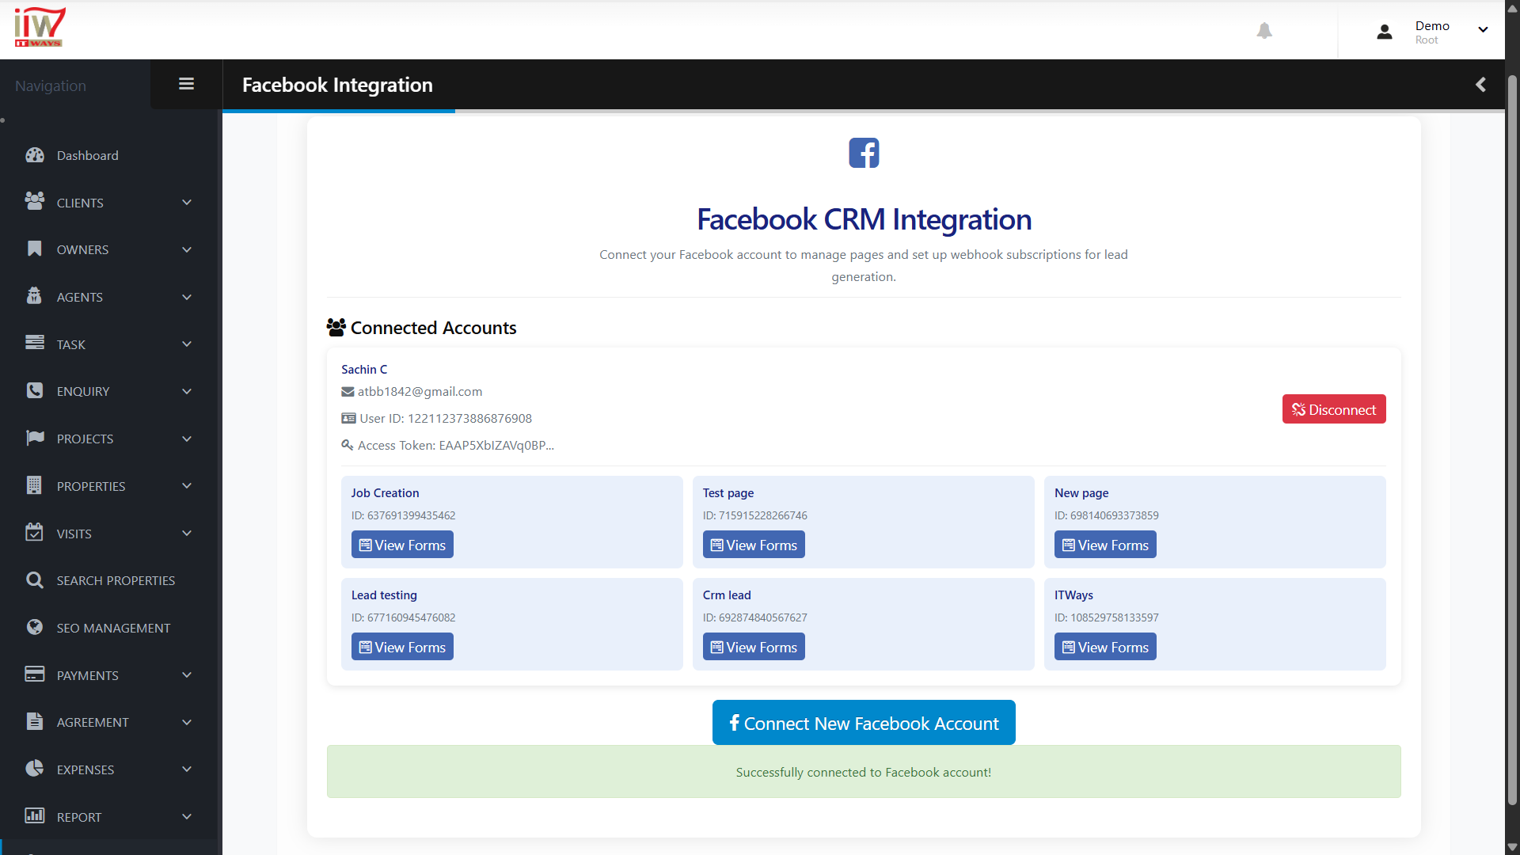Click the Connected Accounts users icon
Screen dimensions: 1520x855
[336, 328]
